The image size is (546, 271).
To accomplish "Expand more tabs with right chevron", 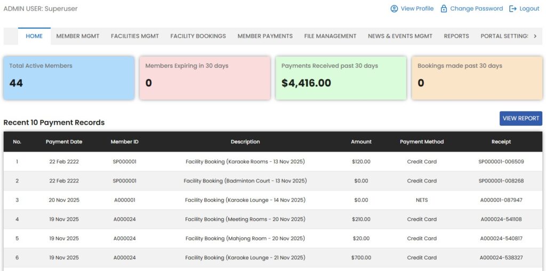I will tap(535, 36).
